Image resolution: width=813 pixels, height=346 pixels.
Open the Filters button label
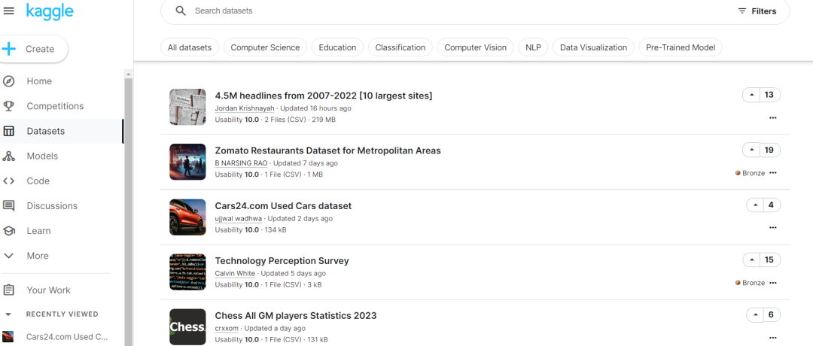pyautogui.click(x=764, y=11)
